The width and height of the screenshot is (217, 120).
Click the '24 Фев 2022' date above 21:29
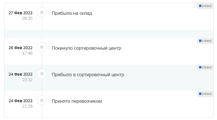point(20,101)
